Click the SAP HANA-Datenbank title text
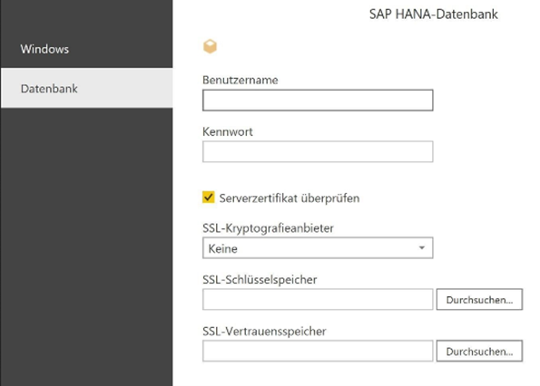This screenshot has height=386, width=540. (x=433, y=14)
